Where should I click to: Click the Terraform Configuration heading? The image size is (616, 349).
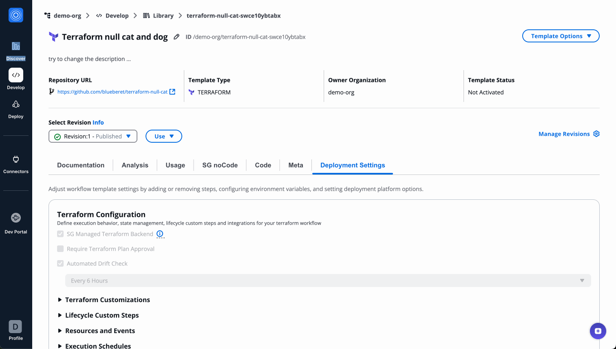pos(101,214)
